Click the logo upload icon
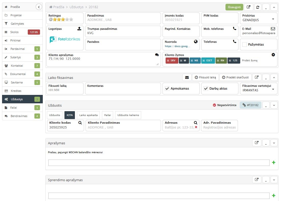 click(79, 29)
